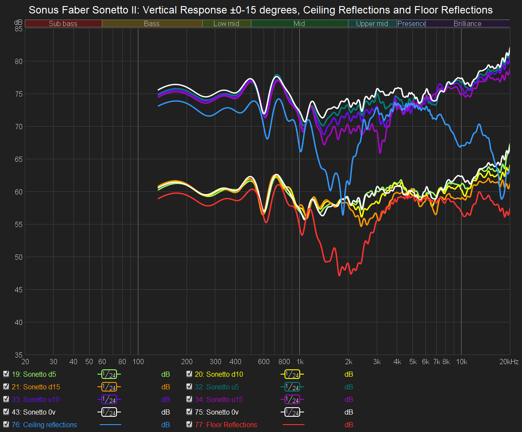
Task: Click the 1/24 smoothing icon for Sonetto d10
Action: 292,374
